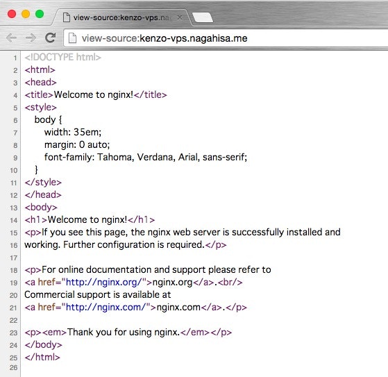
Task: Click the opening <style> tag
Action: point(40,108)
